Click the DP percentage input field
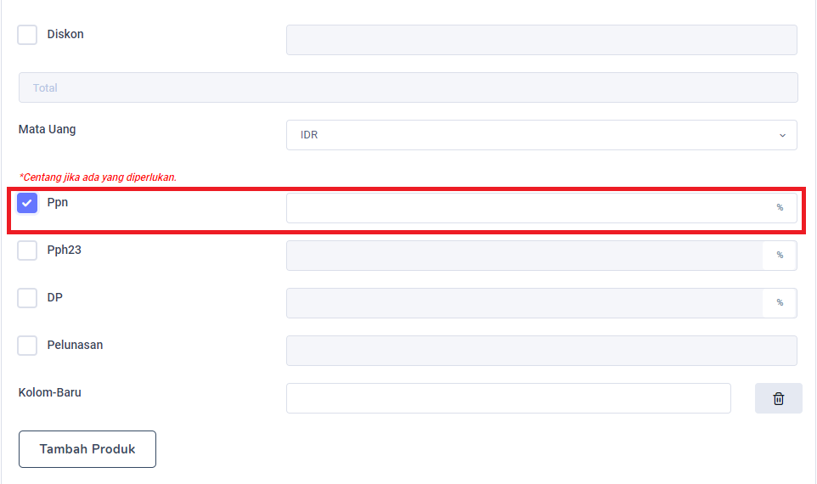Image resolution: width=817 pixels, height=484 pixels. 525,303
